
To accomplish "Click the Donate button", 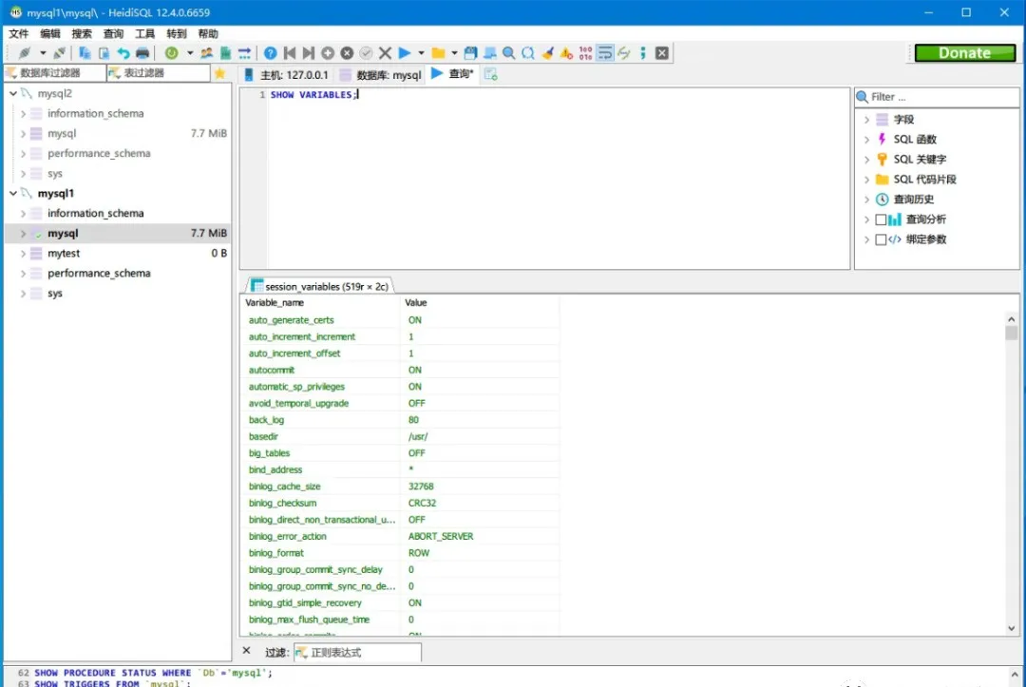I will 964,53.
